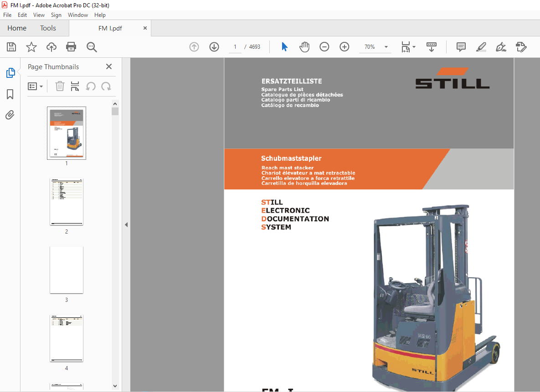Open thumbnail options dropdown menu
Screen dimensions: 540x392
pos(35,86)
